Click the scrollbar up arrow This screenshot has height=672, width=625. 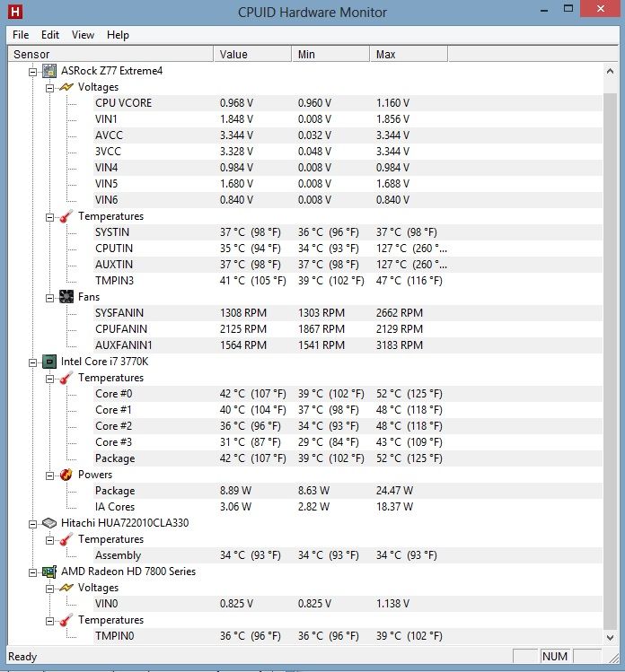click(x=610, y=71)
